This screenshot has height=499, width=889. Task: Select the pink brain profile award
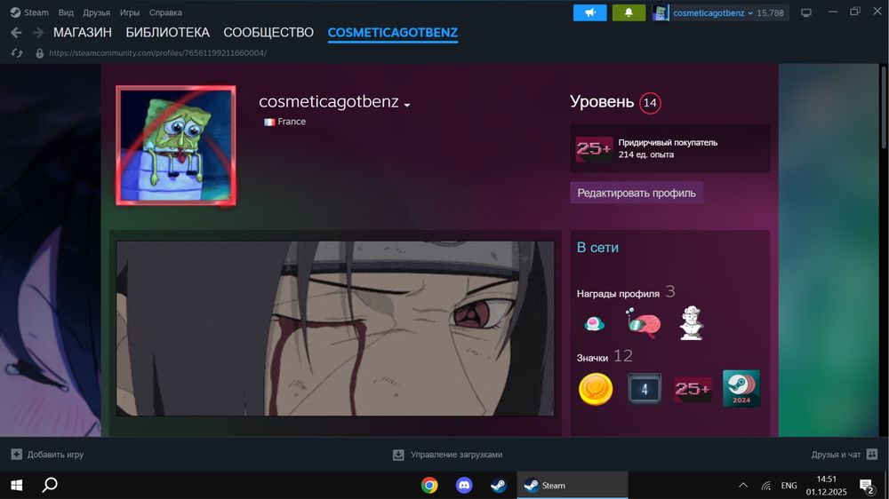point(643,323)
